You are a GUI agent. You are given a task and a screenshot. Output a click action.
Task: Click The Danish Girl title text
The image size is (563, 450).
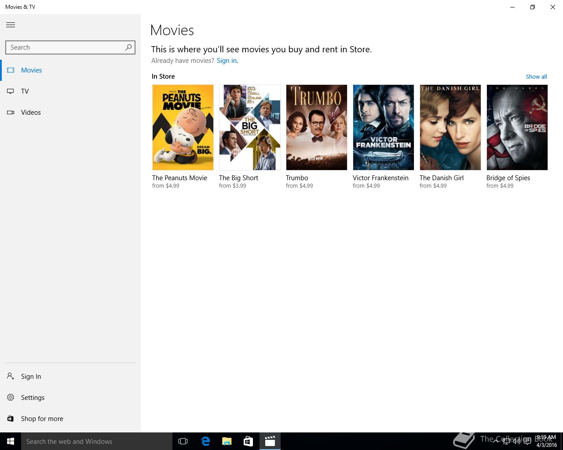[x=442, y=178]
